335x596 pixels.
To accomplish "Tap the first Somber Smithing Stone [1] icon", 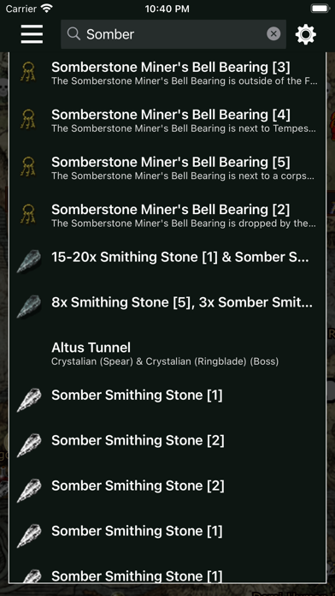I will click(x=28, y=400).
